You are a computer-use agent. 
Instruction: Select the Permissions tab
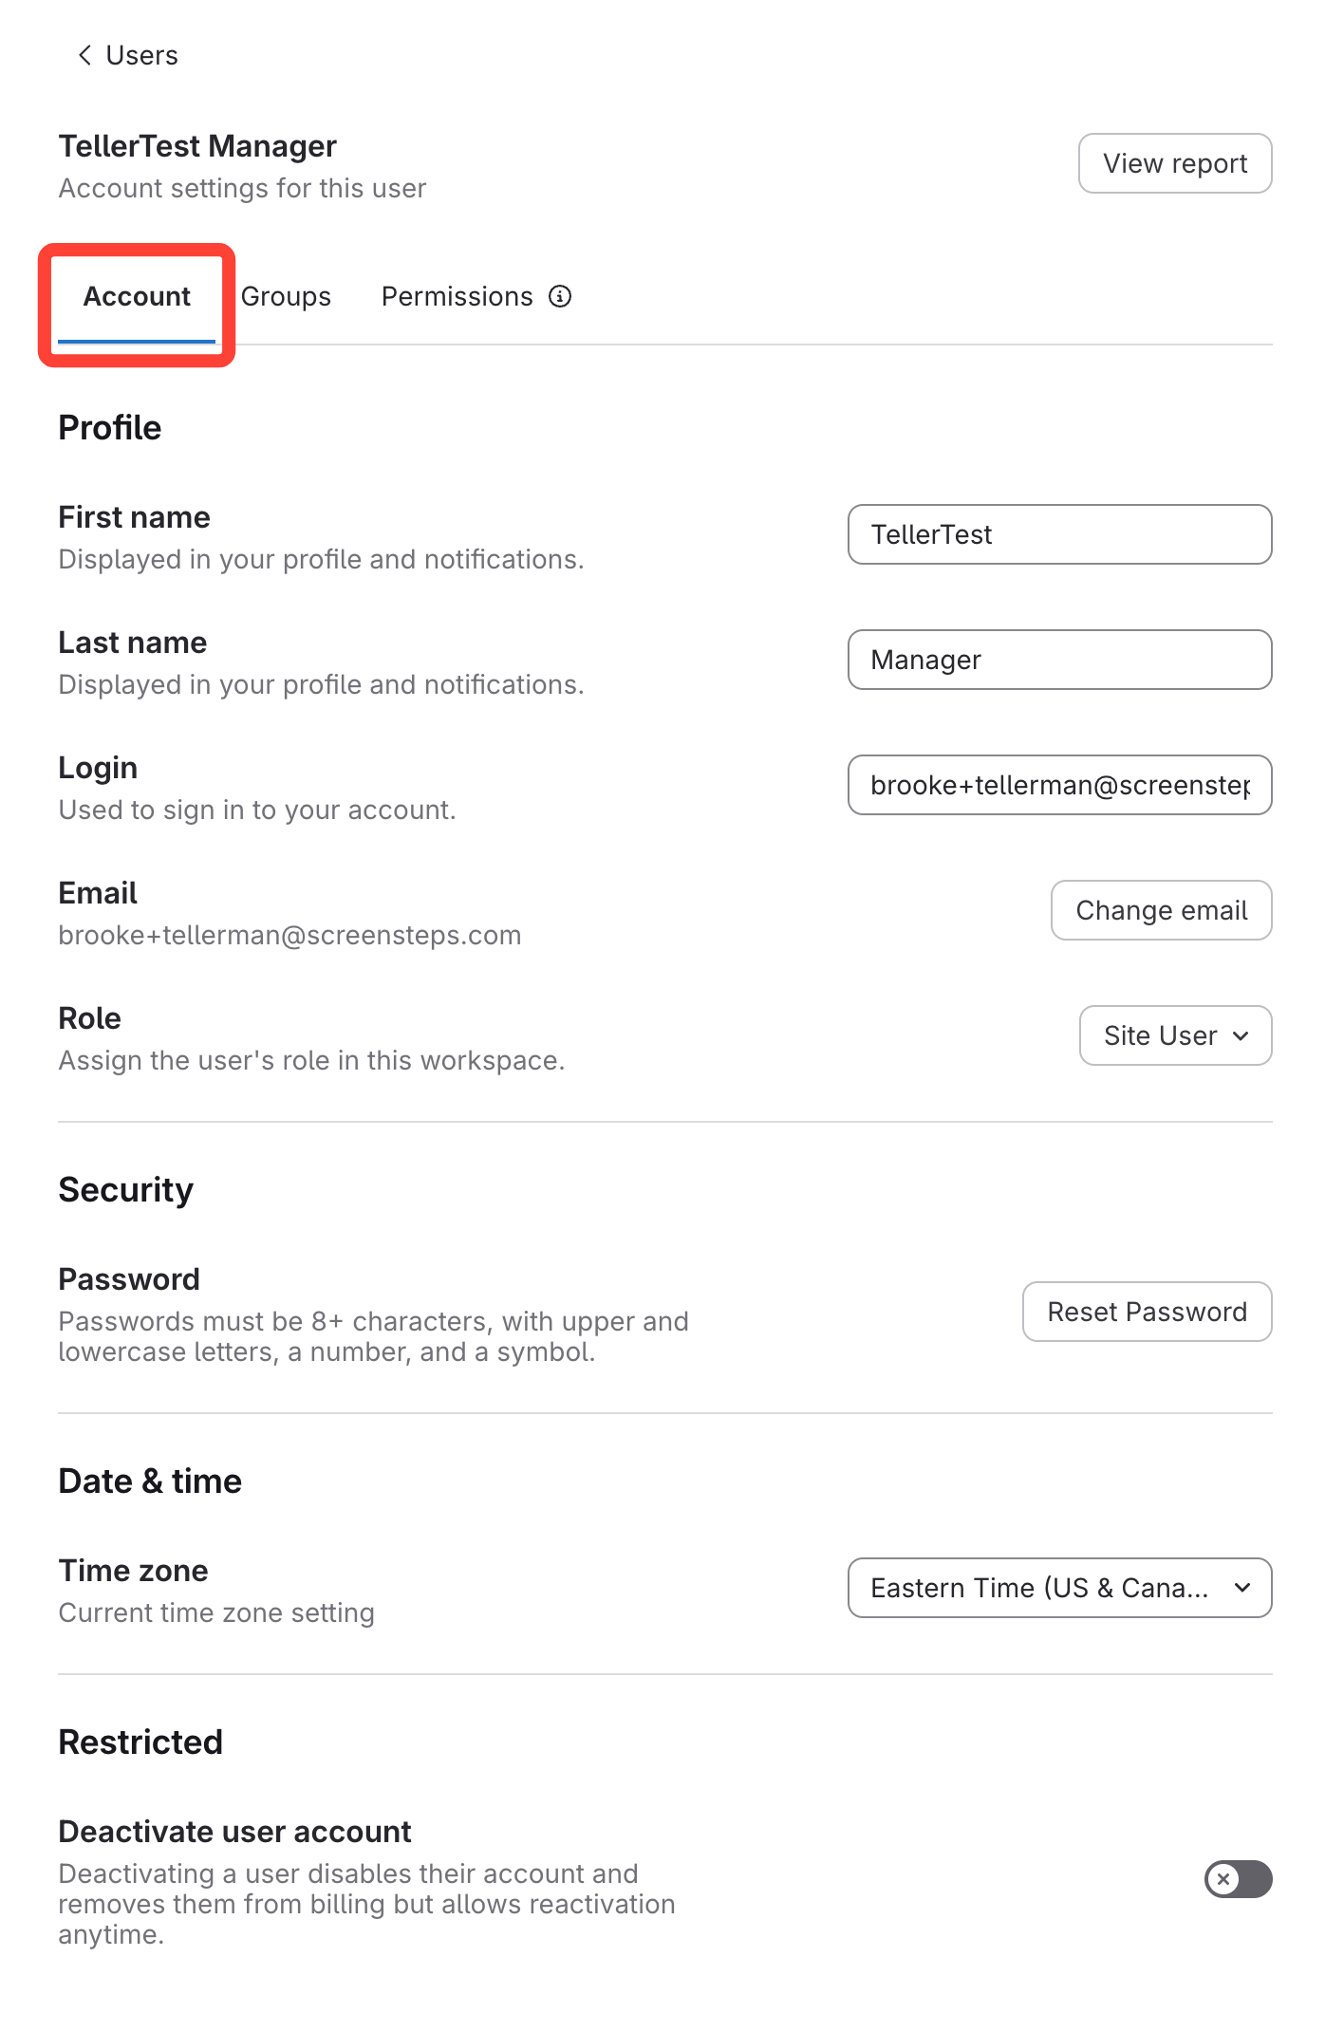pyautogui.click(x=457, y=297)
